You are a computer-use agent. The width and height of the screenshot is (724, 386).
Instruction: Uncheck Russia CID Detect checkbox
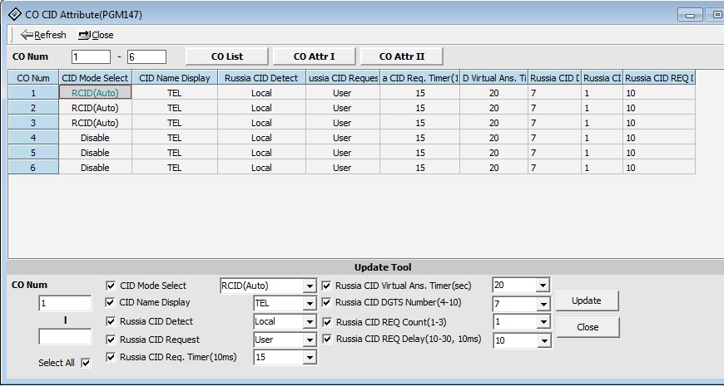(112, 321)
